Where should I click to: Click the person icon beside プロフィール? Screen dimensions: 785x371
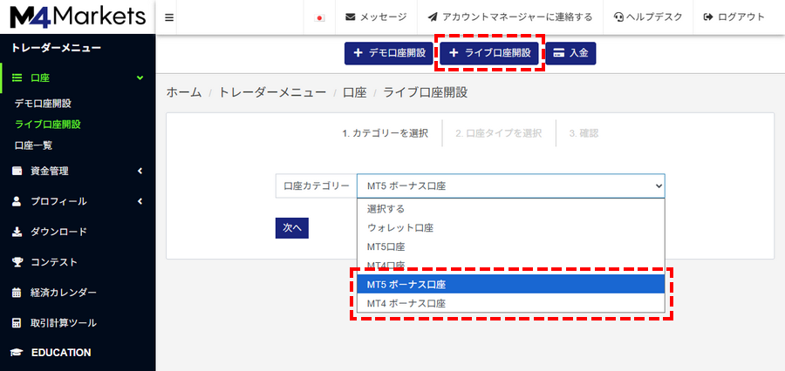click(x=17, y=201)
